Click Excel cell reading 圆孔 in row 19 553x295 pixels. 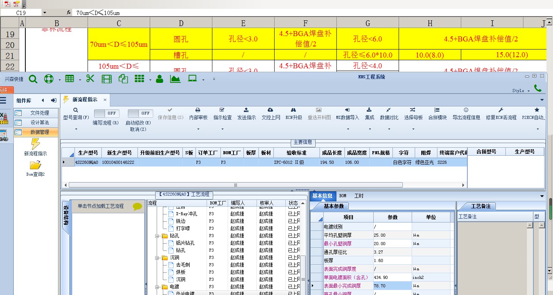point(181,39)
